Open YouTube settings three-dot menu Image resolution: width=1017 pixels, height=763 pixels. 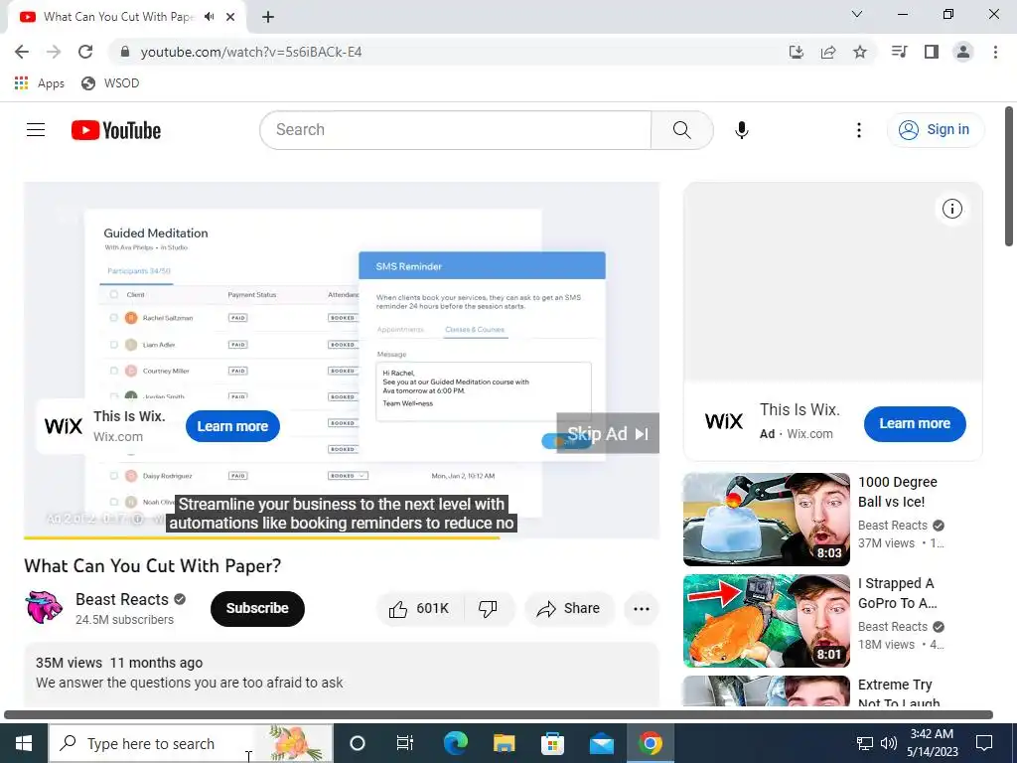pyautogui.click(x=859, y=130)
